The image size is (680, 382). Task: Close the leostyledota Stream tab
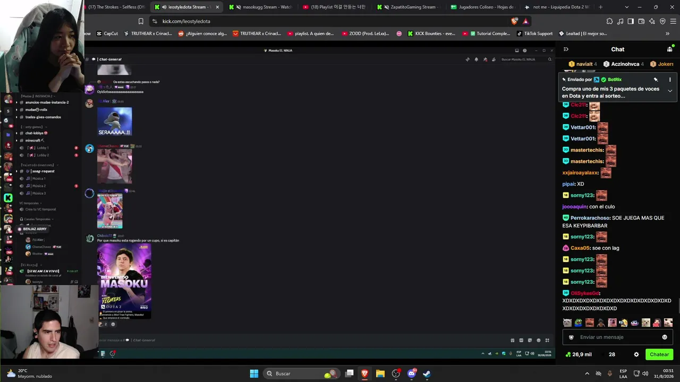217,7
